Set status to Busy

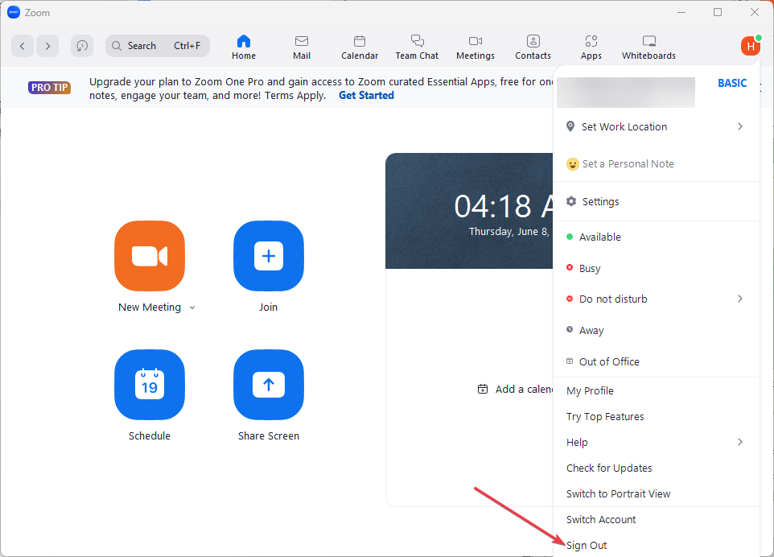tap(656, 268)
